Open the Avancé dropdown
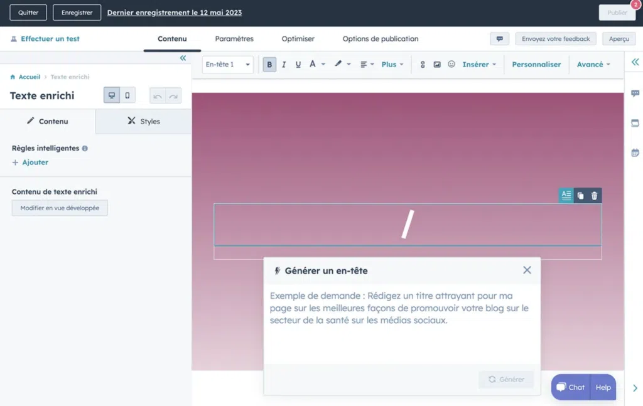The height and width of the screenshot is (406, 643). pos(591,64)
